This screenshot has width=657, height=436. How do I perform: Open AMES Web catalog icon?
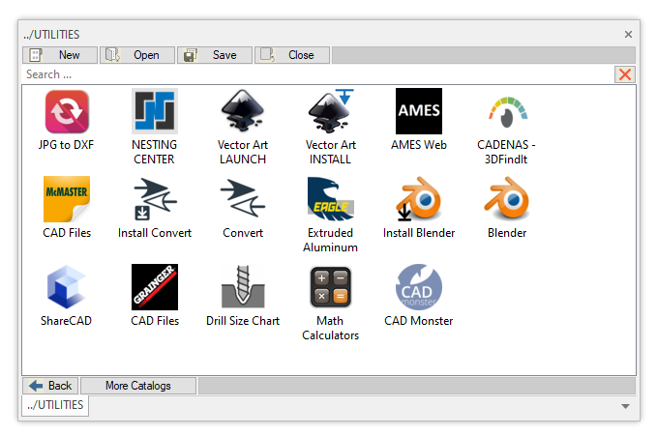(x=418, y=112)
